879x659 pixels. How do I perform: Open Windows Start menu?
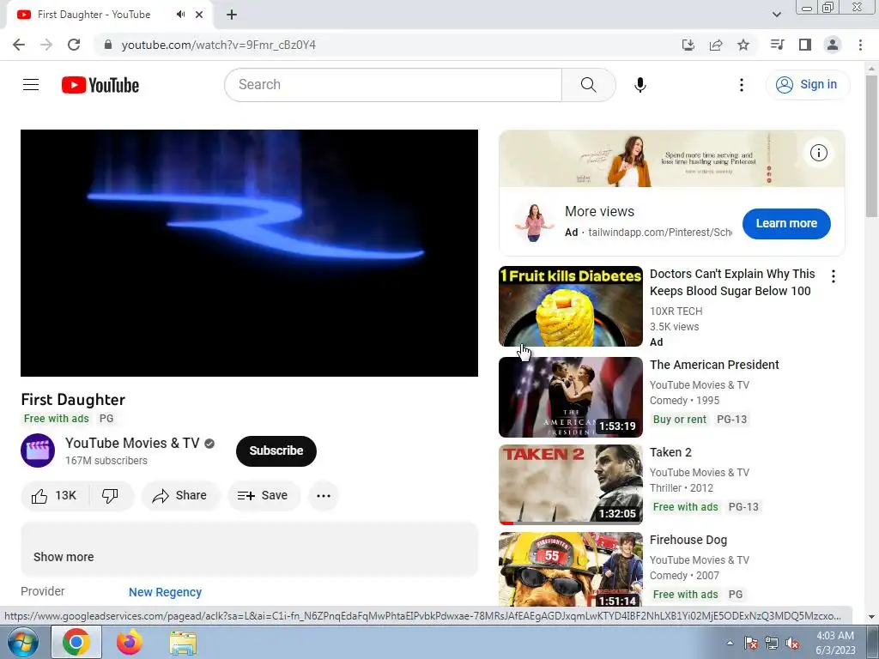tap(23, 643)
